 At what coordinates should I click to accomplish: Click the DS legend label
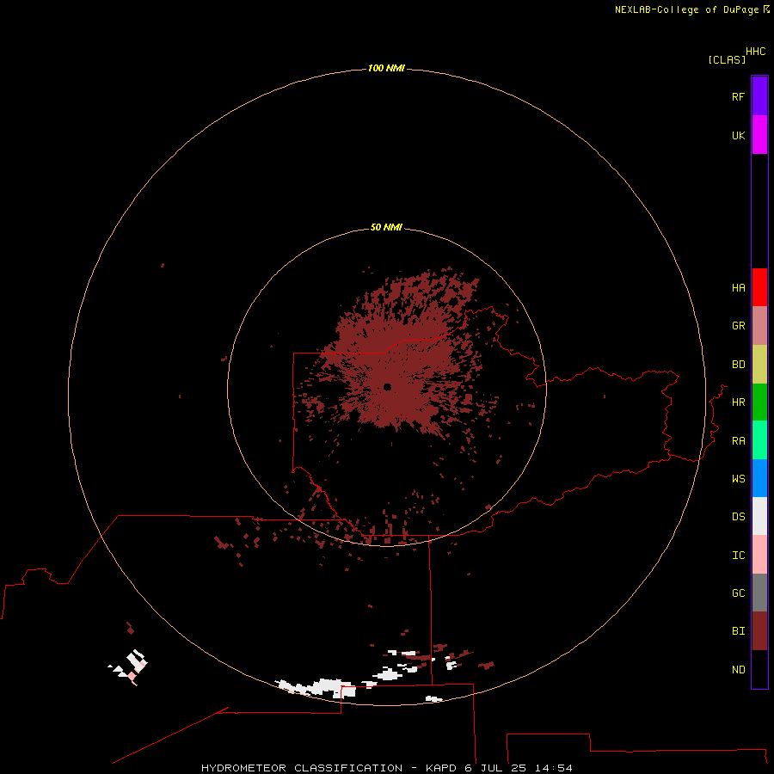pos(738,517)
